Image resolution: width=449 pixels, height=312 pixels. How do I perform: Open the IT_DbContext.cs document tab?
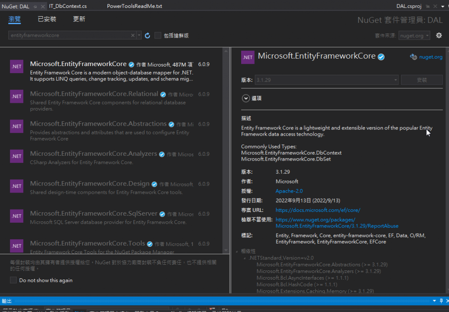pos(68,6)
